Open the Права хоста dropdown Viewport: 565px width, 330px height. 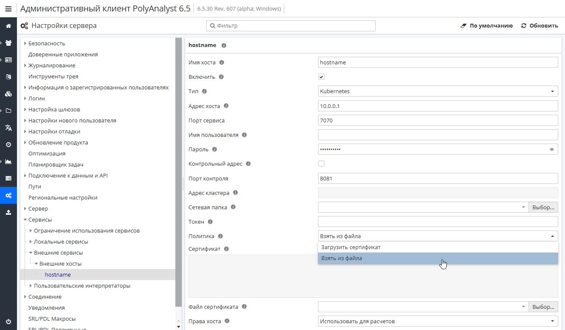coord(438,321)
